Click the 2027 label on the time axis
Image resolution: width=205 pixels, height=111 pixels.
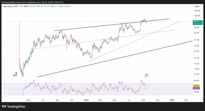pyautogui.click(x=172, y=100)
